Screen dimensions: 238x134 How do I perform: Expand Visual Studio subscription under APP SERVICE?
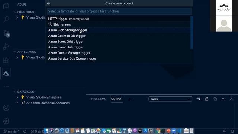pyautogui.click(x=17, y=57)
